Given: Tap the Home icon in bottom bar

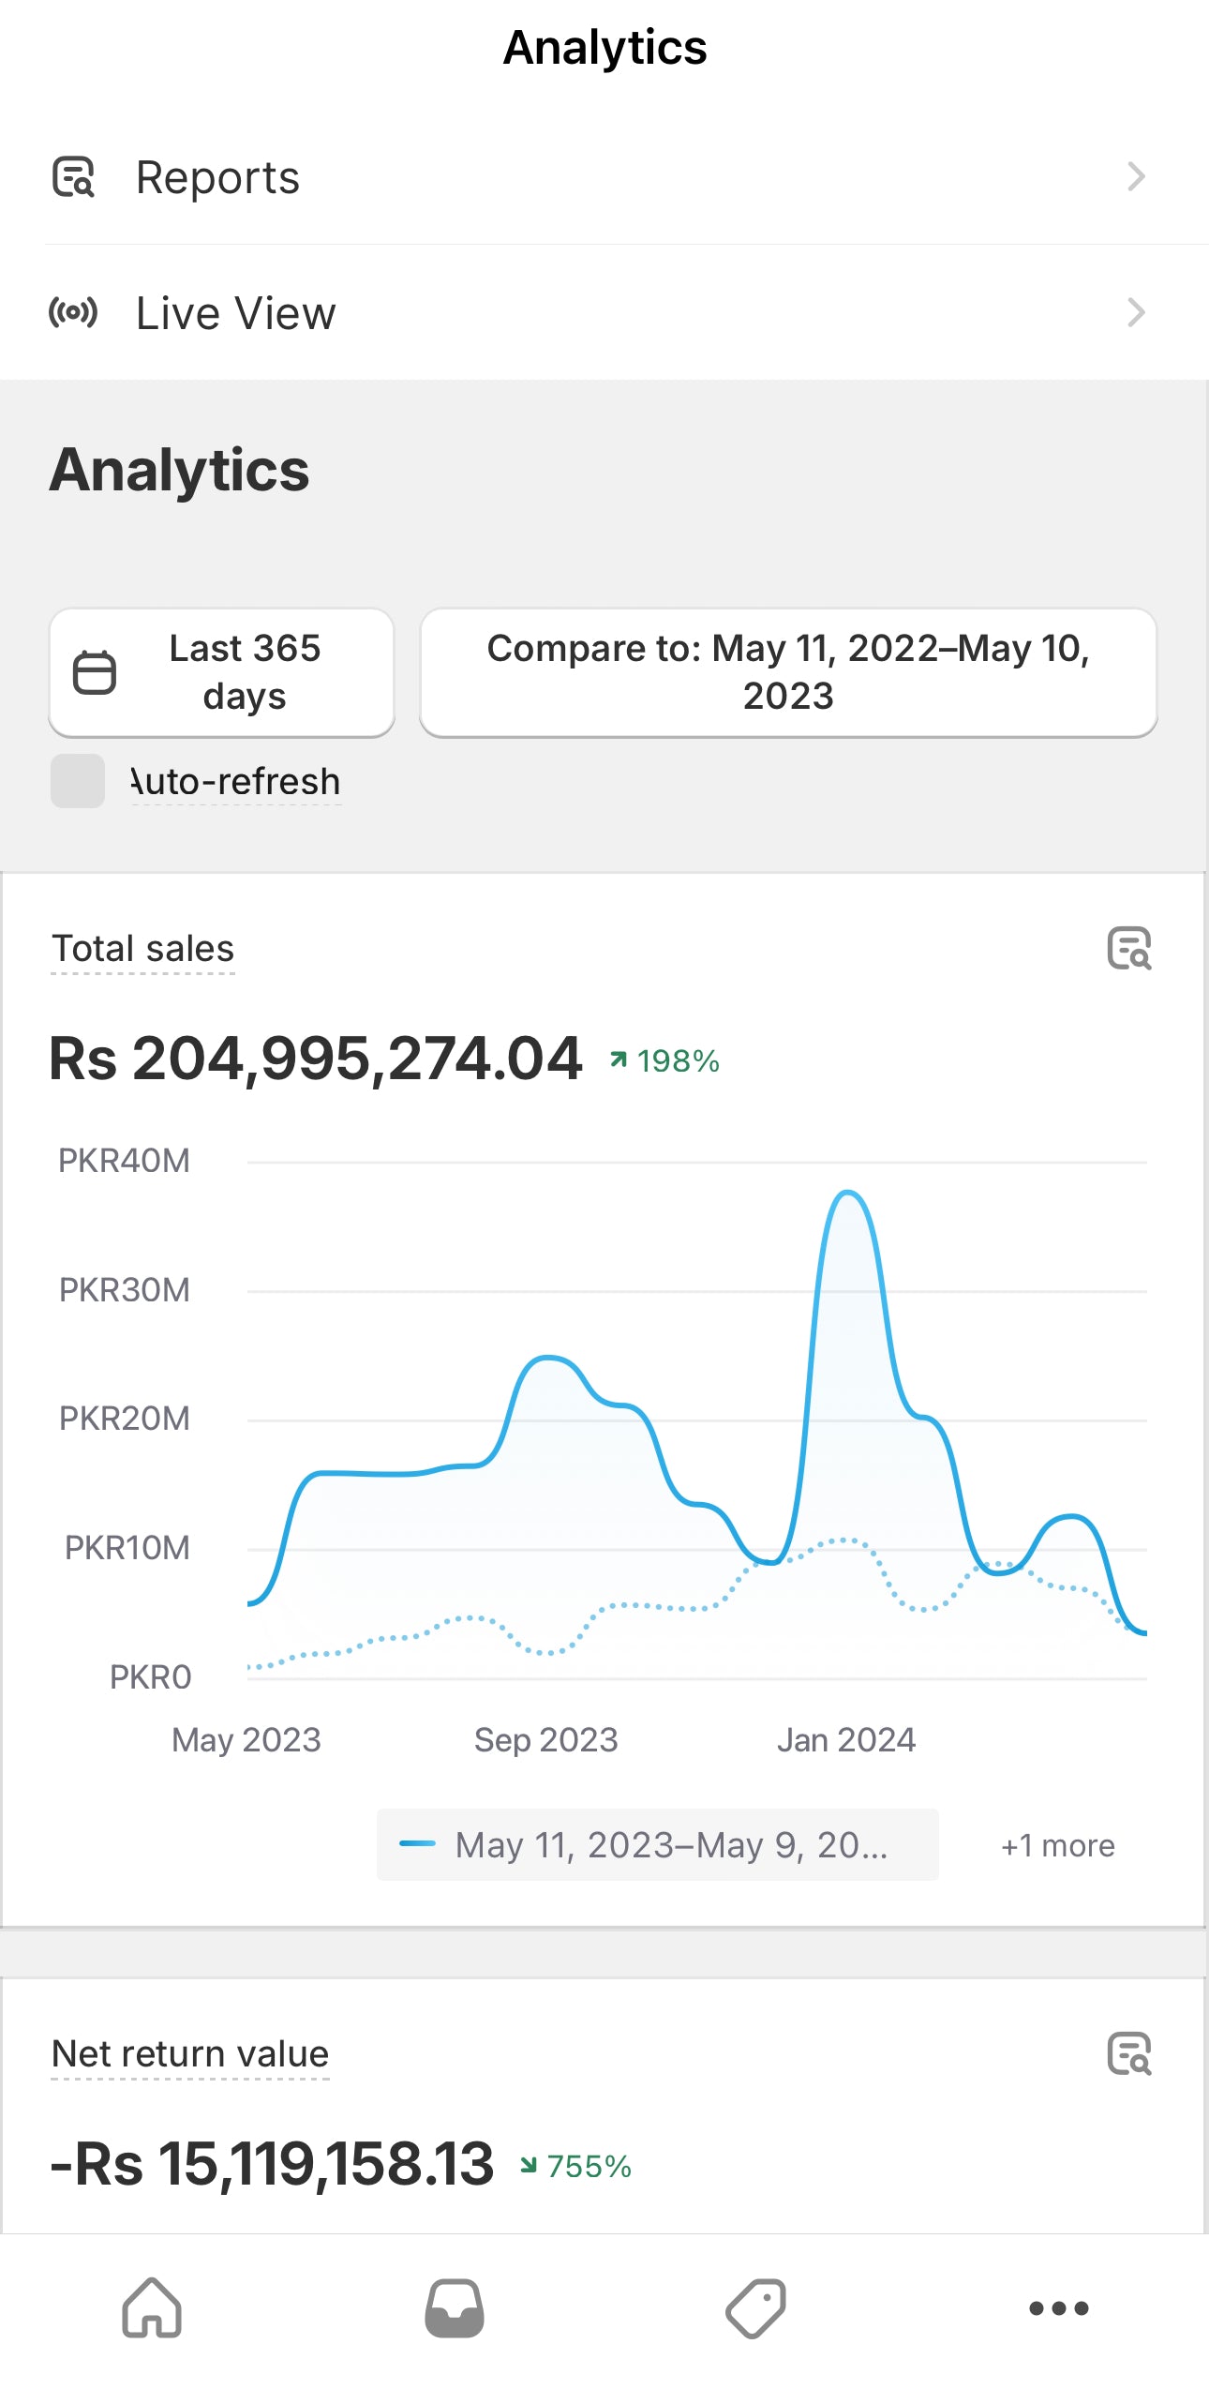Looking at the screenshot, I should [x=152, y=2308].
